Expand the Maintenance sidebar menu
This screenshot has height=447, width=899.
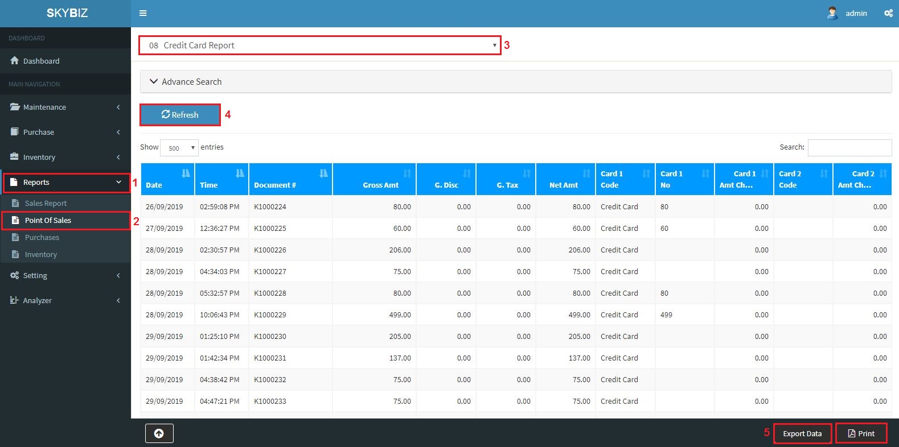click(x=65, y=107)
